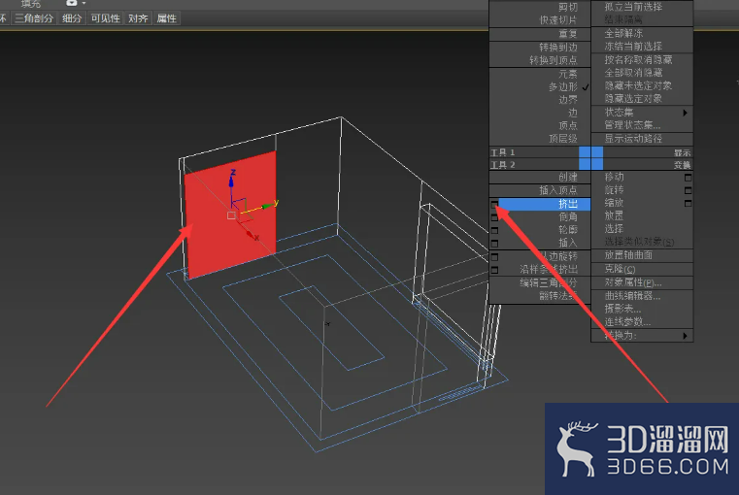Open 曲线编辑器... Curve Editor

click(x=632, y=296)
